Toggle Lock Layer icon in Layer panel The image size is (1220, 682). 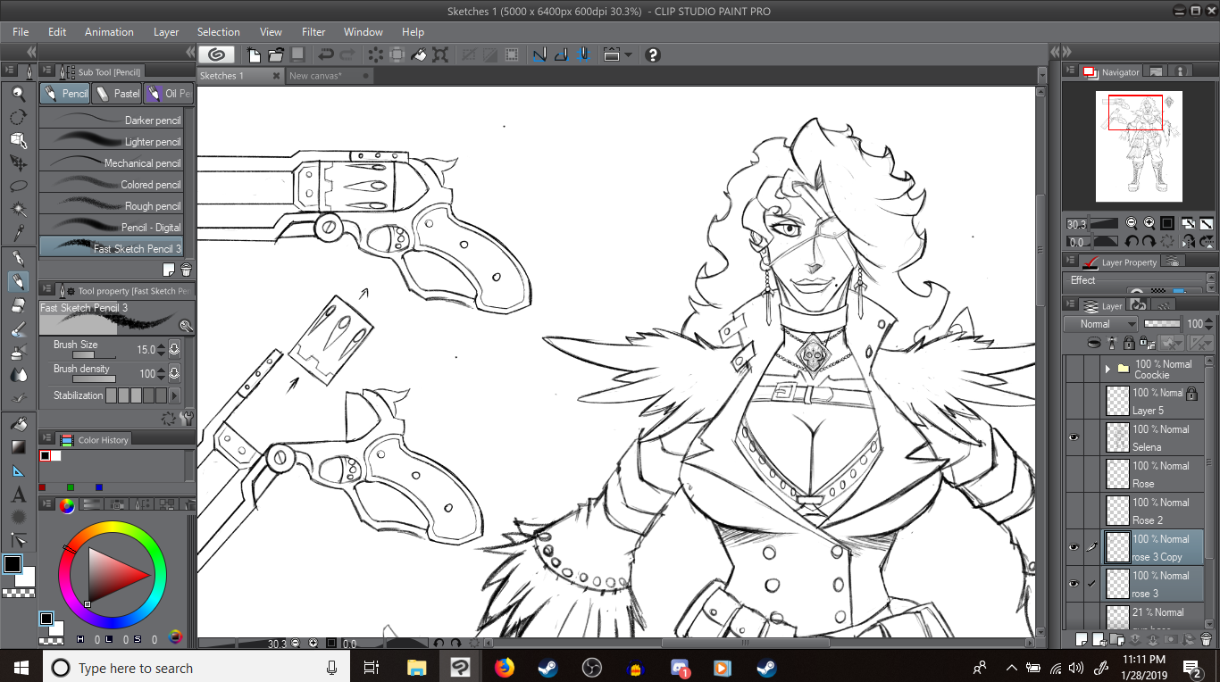coord(1130,343)
